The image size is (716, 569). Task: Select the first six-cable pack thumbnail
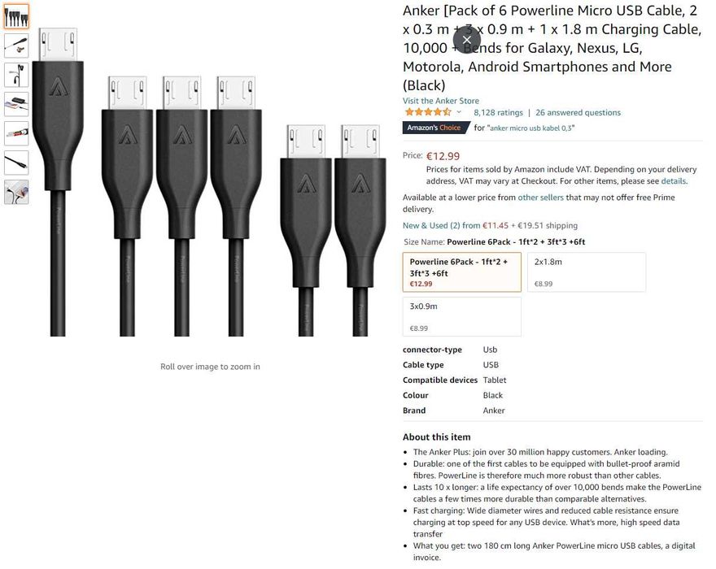click(x=16, y=16)
